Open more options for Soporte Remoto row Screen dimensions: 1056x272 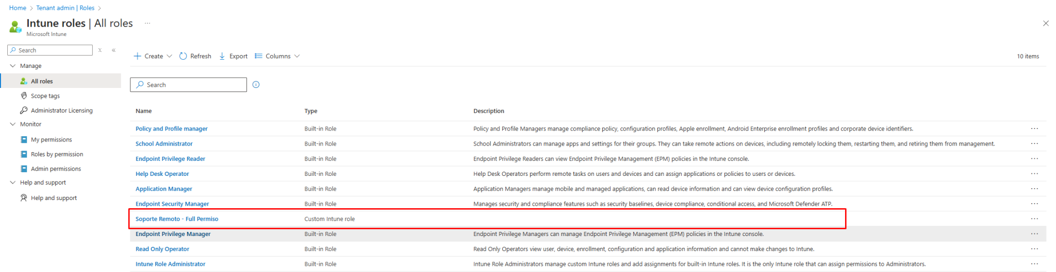(x=1034, y=219)
